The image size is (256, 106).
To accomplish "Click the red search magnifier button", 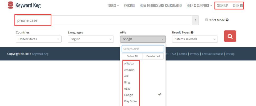I will (x=230, y=36).
